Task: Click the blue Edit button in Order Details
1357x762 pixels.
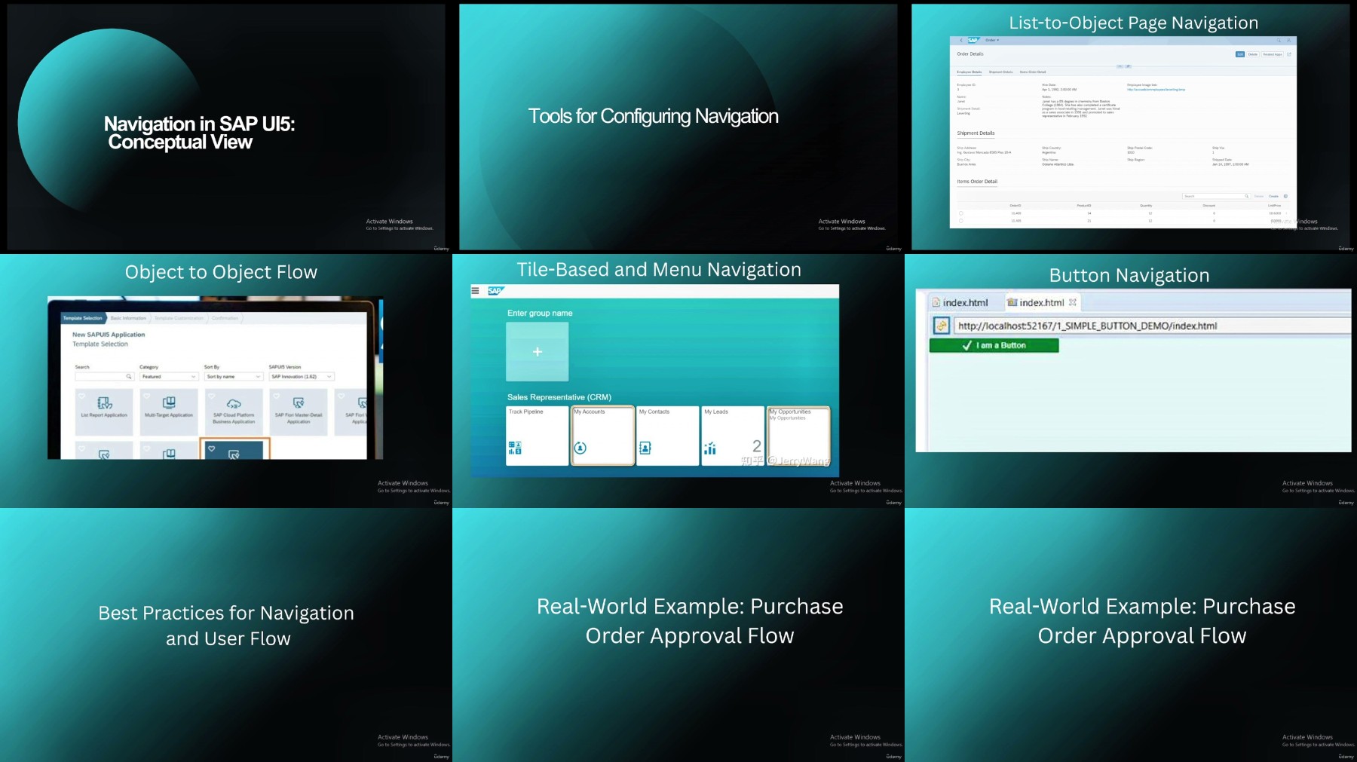Action: [x=1240, y=54]
